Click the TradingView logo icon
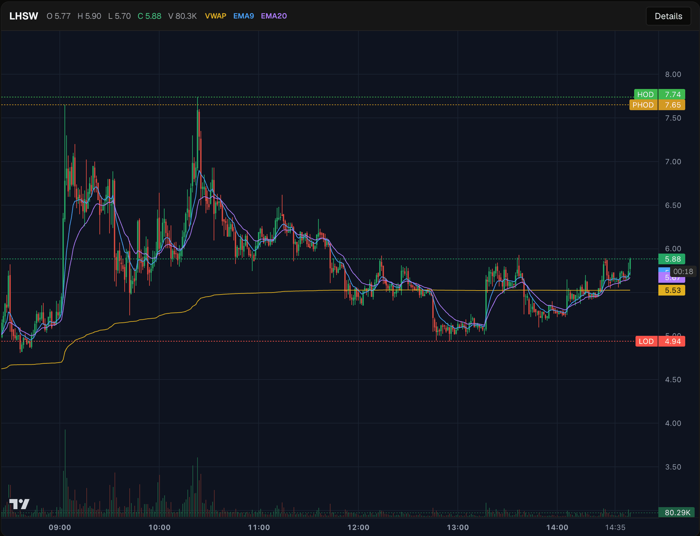 [x=19, y=504]
